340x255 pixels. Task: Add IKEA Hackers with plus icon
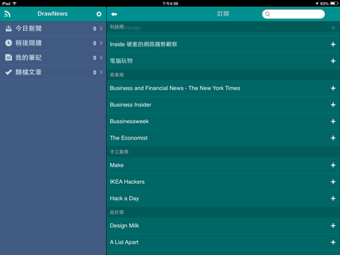click(x=333, y=182)
